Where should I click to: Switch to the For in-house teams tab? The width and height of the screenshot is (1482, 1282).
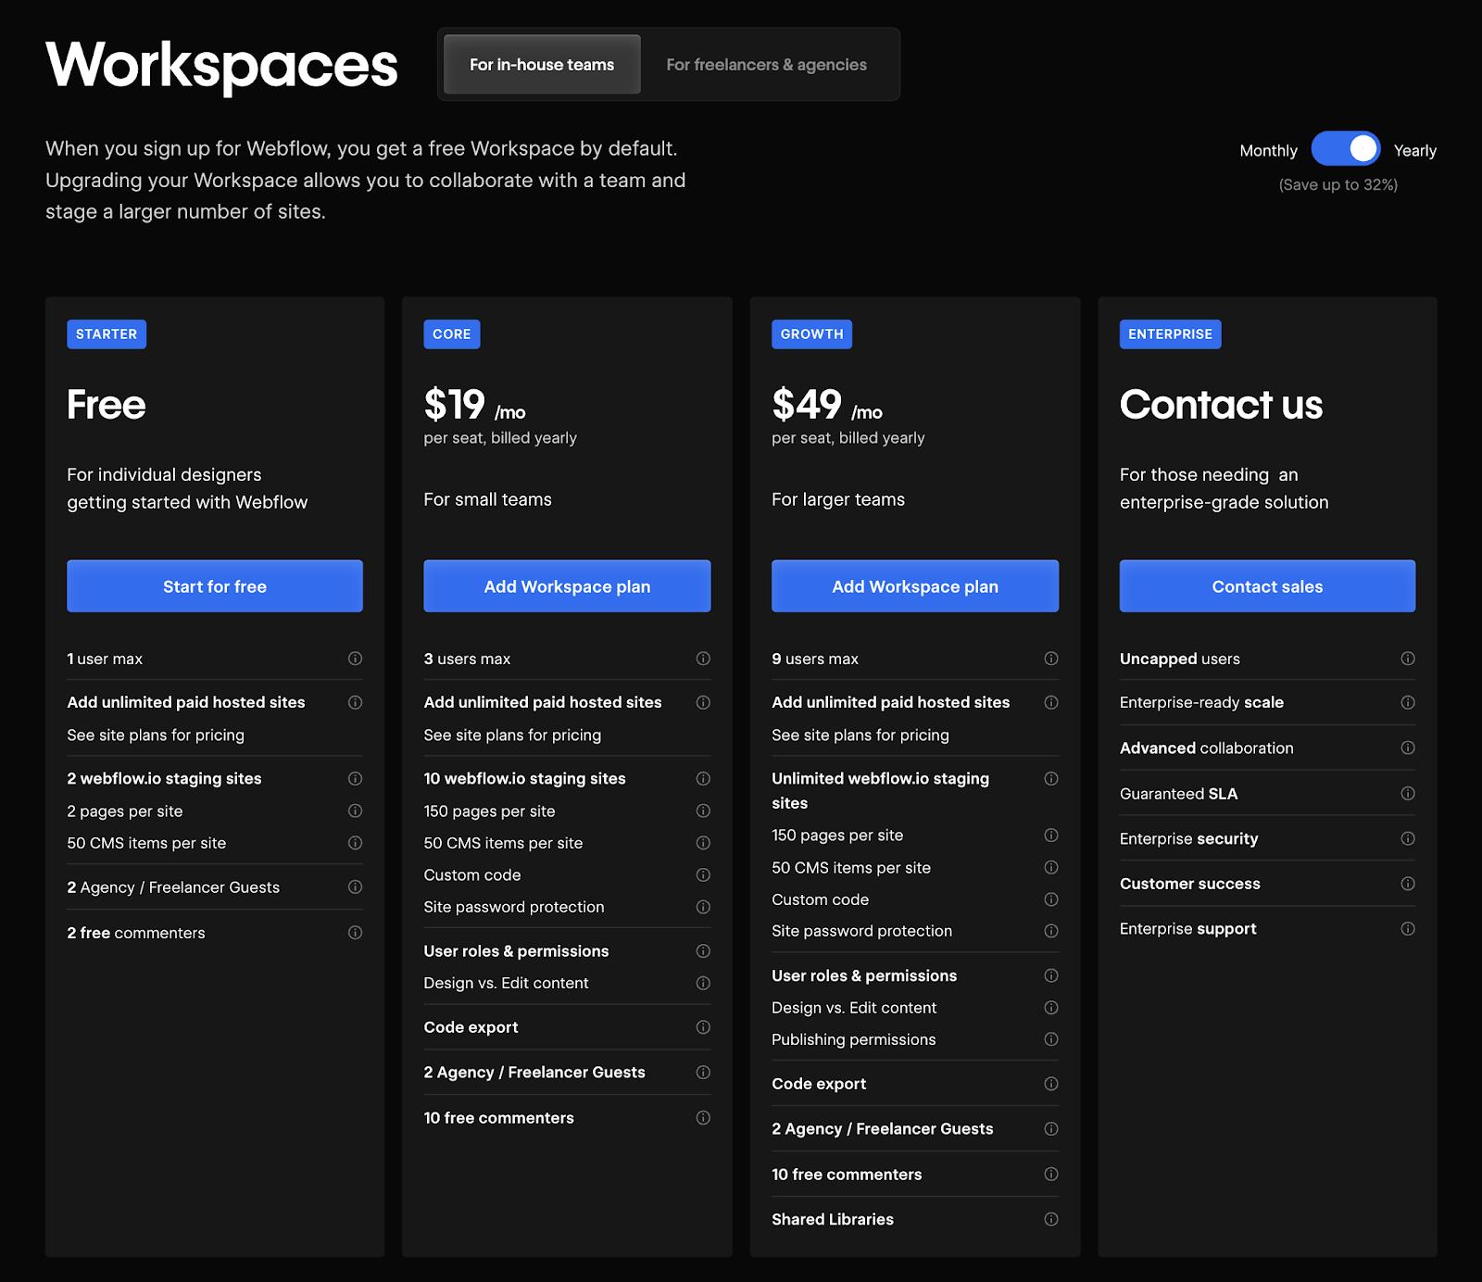point(542,65)
